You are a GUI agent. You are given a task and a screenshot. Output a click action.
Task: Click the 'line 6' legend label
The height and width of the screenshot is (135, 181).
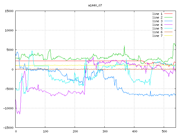[158, 32]
